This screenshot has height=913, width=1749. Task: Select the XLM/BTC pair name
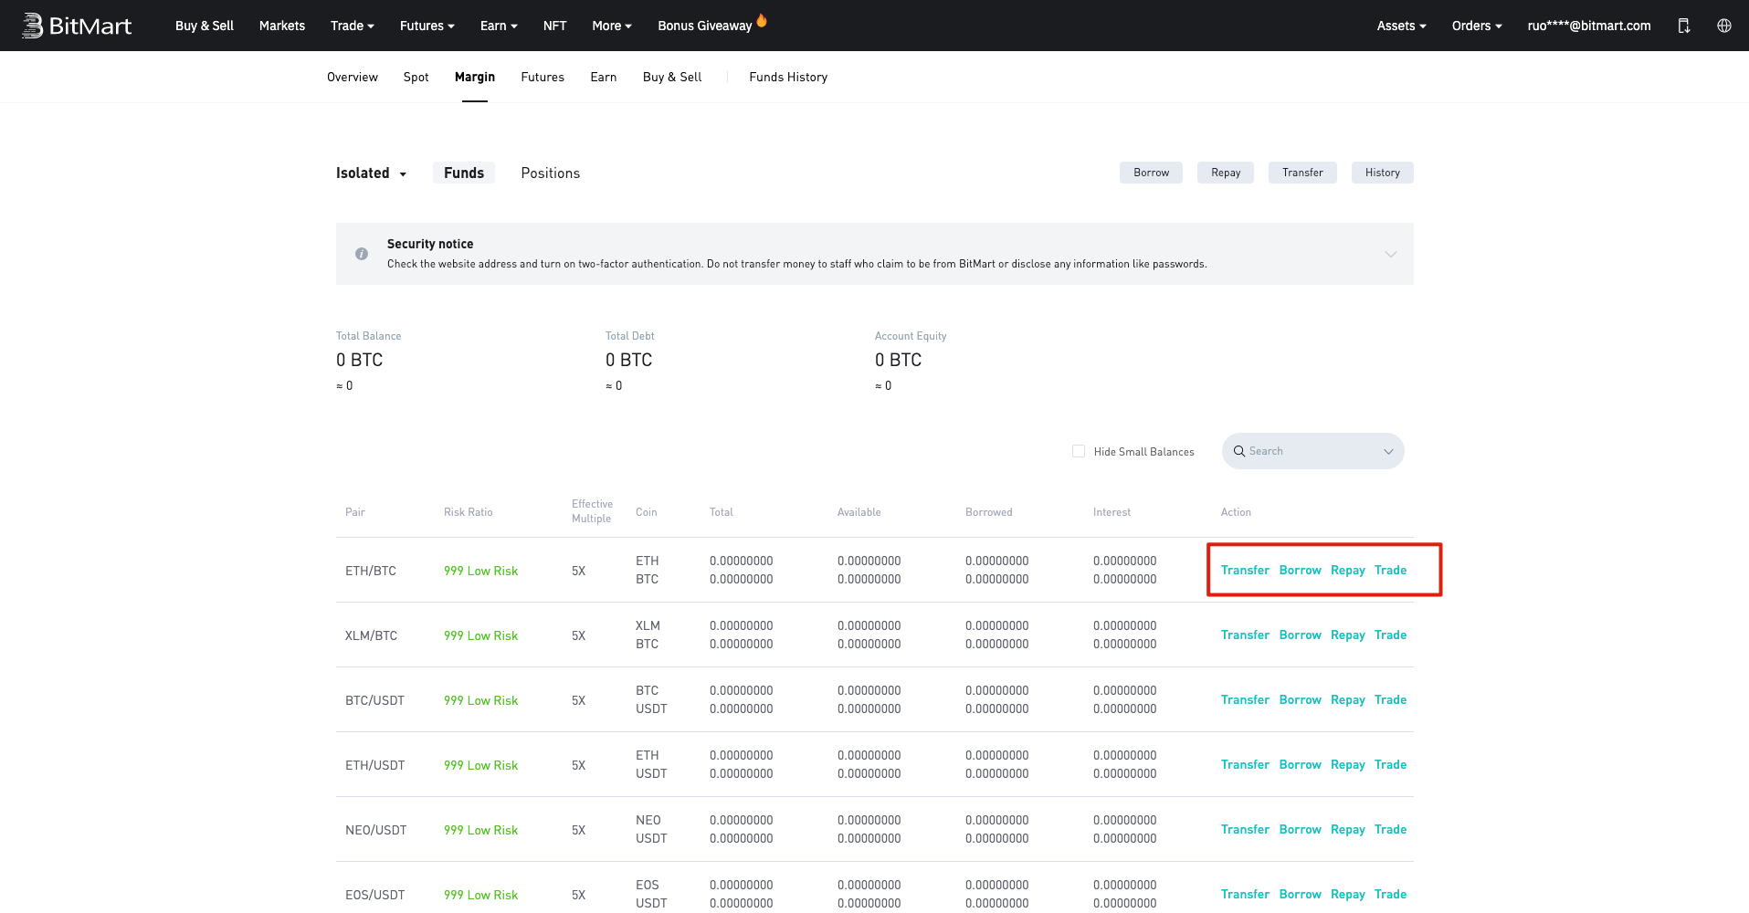point(371,635)
